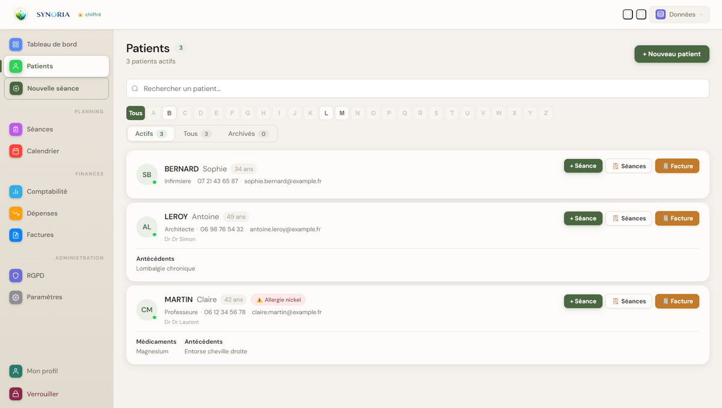Click the Lombalgie chronique text
722x408 pixels.
[x=165, y=269]
